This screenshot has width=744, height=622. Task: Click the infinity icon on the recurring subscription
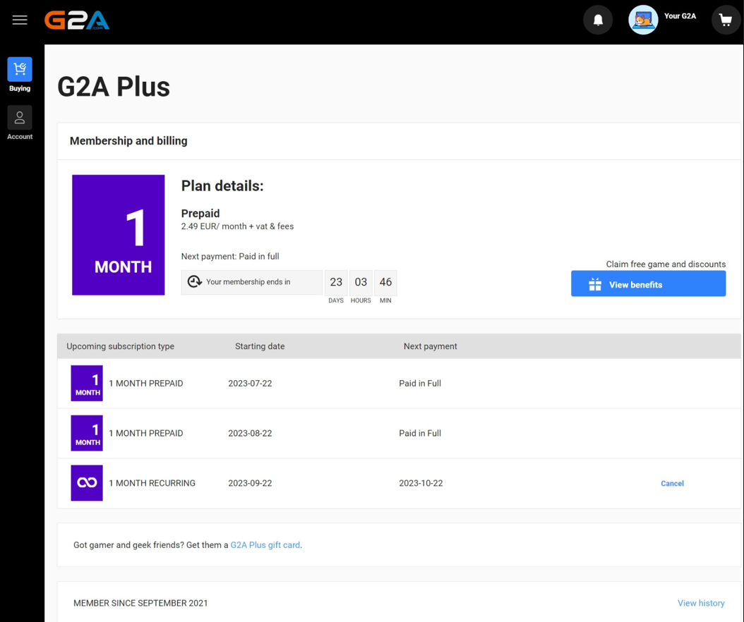86,482
